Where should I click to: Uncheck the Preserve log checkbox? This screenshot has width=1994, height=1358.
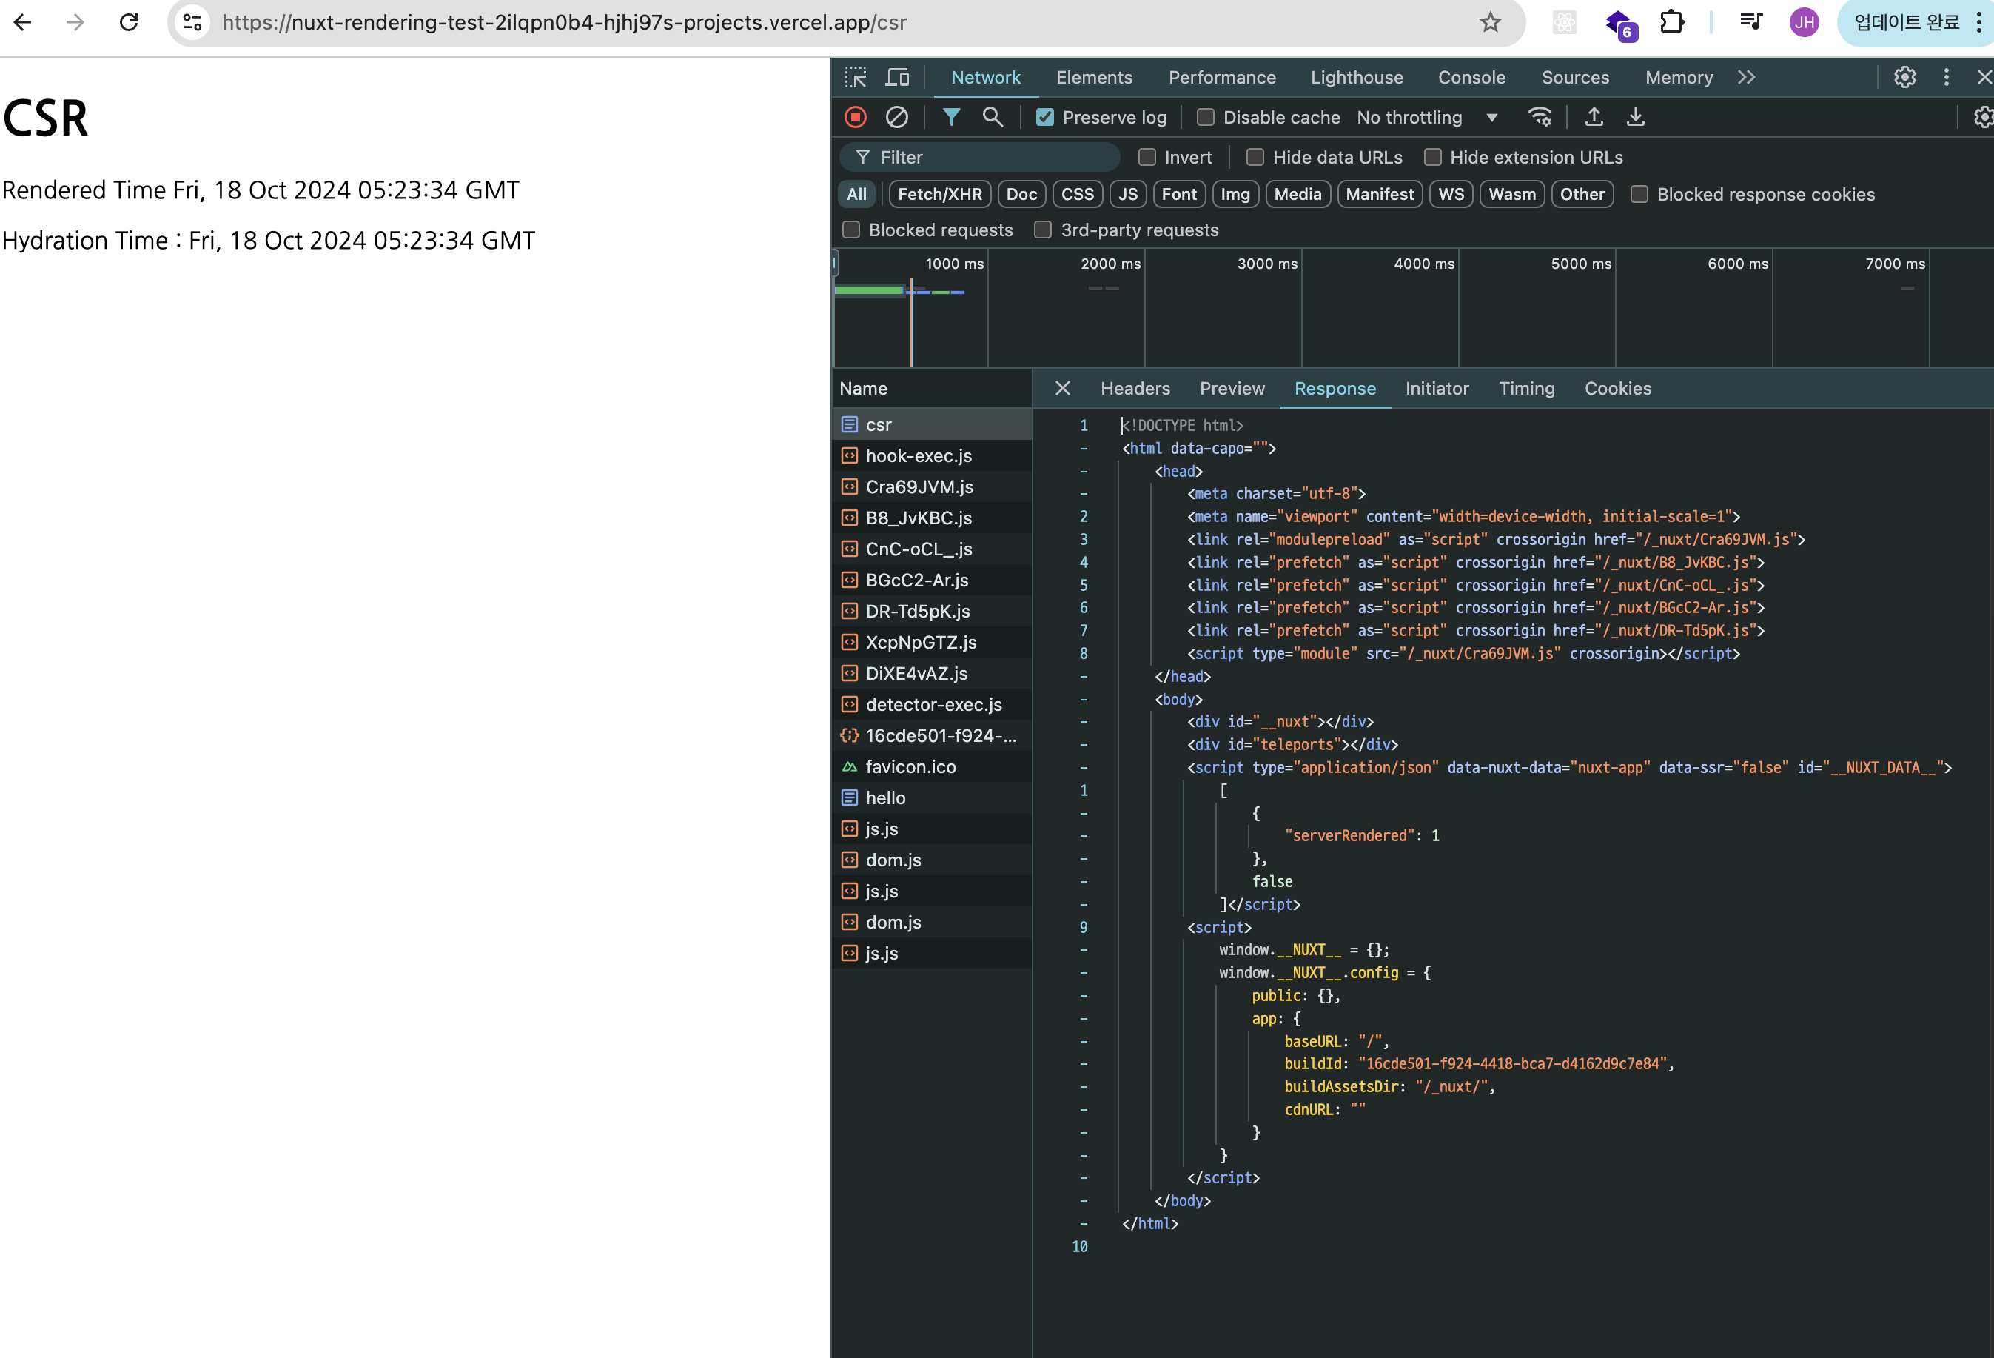1044,118
